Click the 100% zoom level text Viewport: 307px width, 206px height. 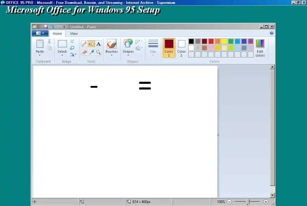click(221, 202)
